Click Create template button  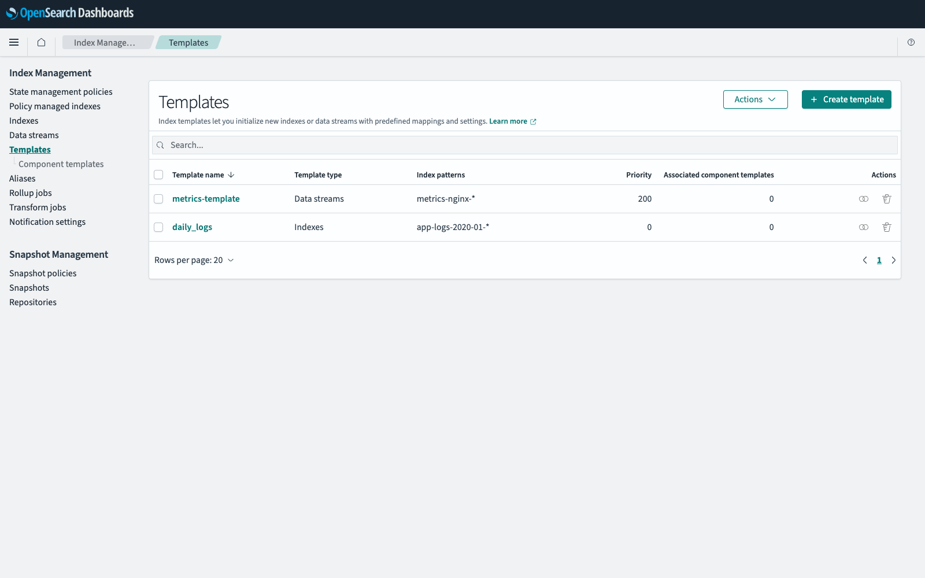[x=846, y=99]
